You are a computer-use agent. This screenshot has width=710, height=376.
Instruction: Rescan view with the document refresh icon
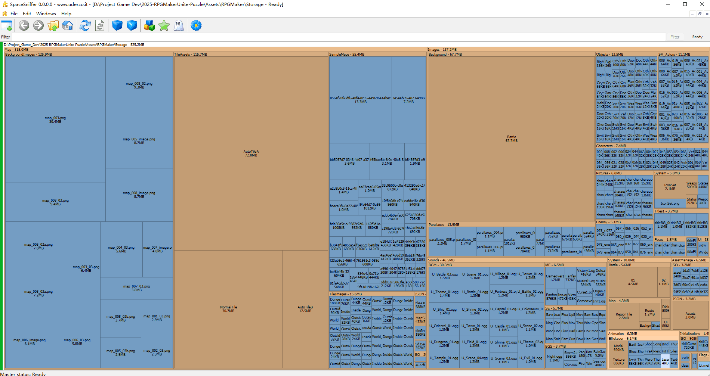[x=100, y=25]
